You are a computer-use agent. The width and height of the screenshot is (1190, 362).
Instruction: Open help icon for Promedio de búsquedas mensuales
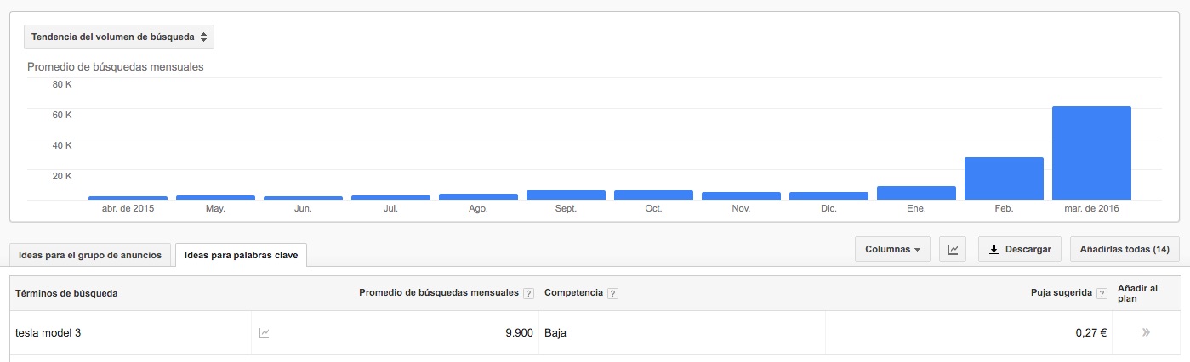[x=528, y=293]
